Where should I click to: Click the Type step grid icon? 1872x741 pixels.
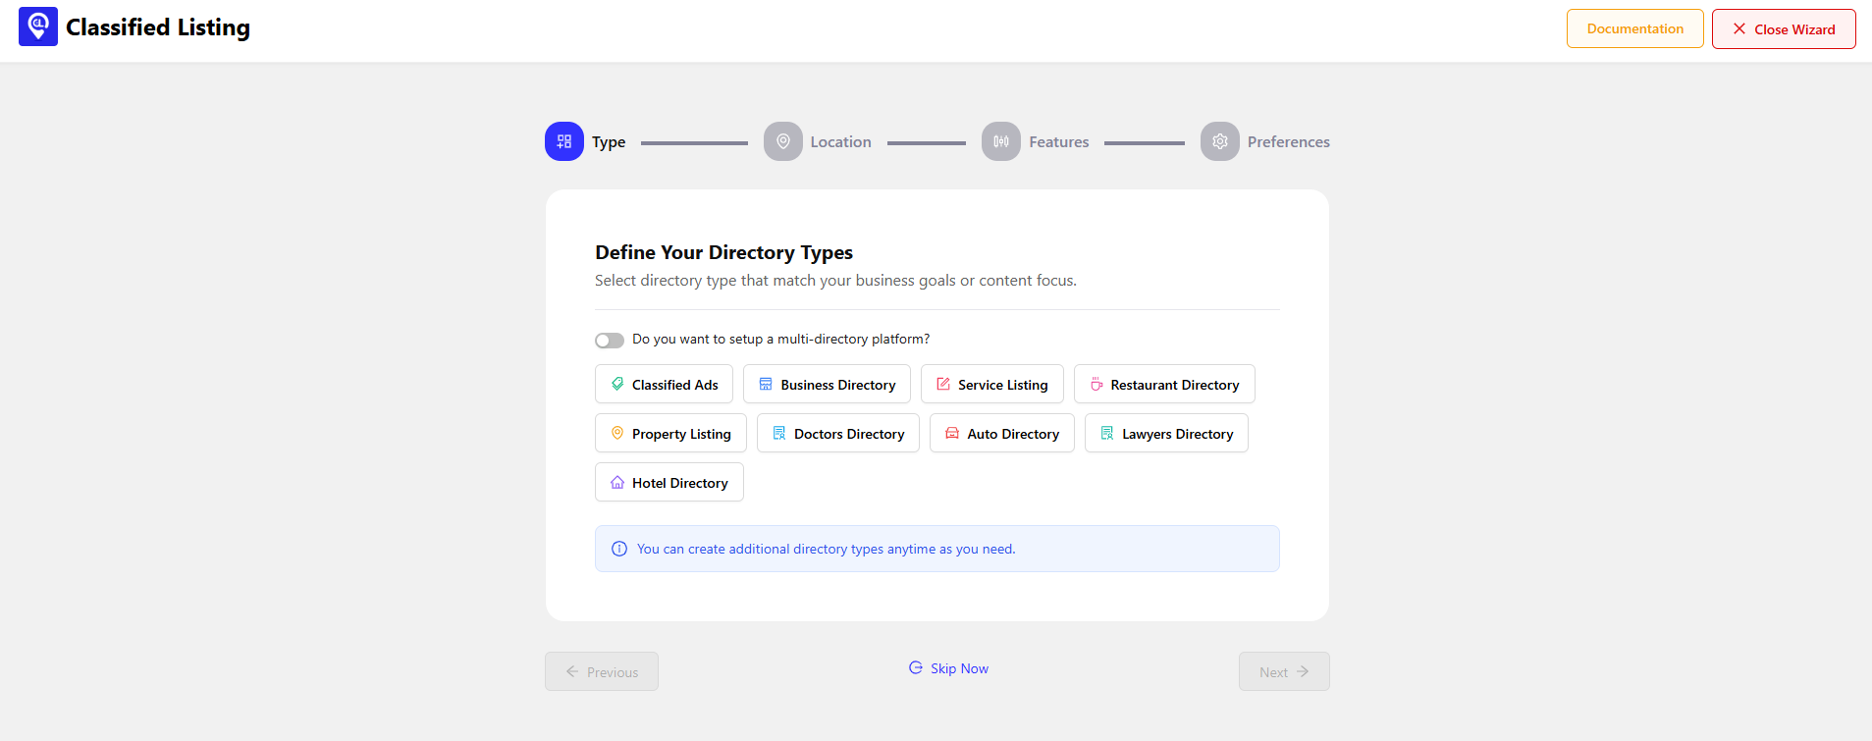(564, 141)
